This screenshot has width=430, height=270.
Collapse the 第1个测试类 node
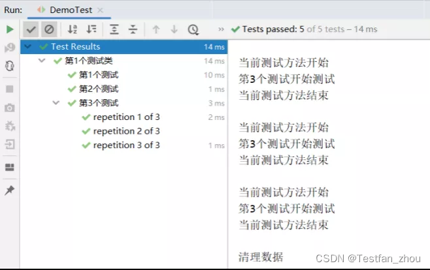42,61
